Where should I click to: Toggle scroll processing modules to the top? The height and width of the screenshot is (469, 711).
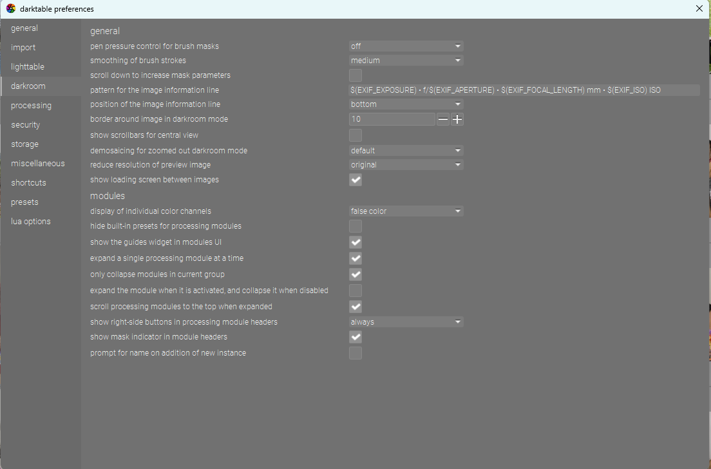pyautogui.click(x=355, y=307)
